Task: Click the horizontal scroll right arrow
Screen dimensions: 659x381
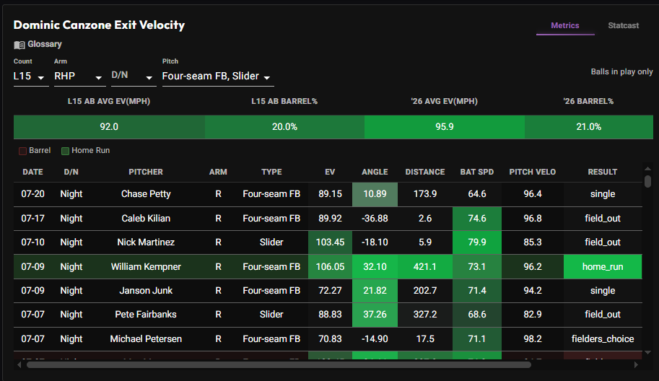Action: pyautogui.click(x=636, y=365)
